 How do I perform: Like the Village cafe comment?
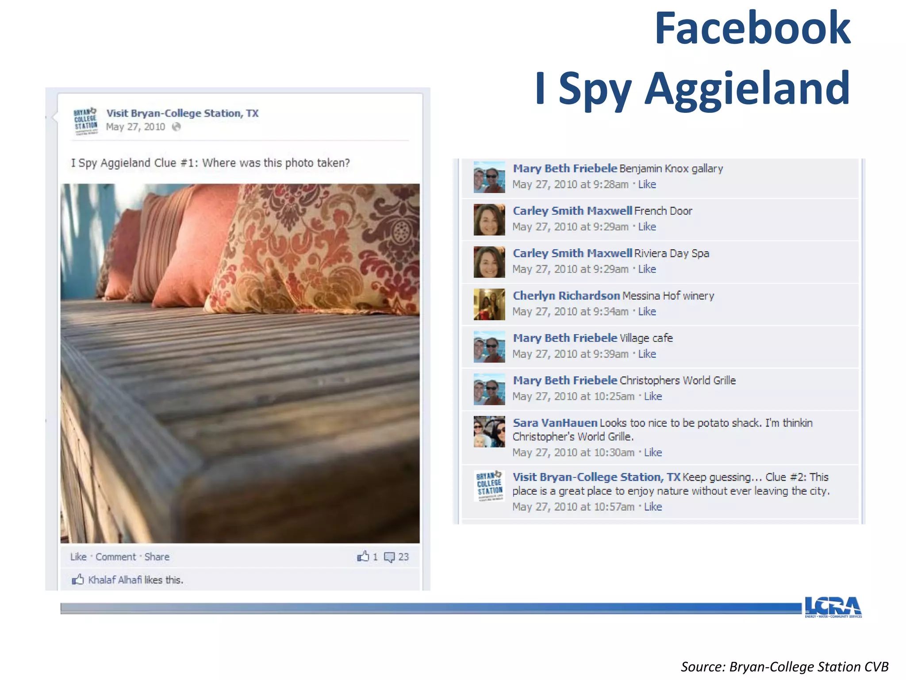(647, 354)
